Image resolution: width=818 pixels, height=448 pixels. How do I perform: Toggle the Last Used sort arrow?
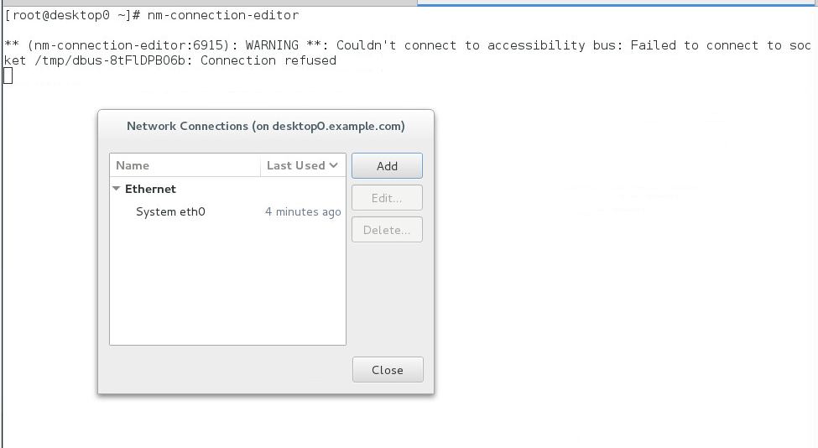334,165
